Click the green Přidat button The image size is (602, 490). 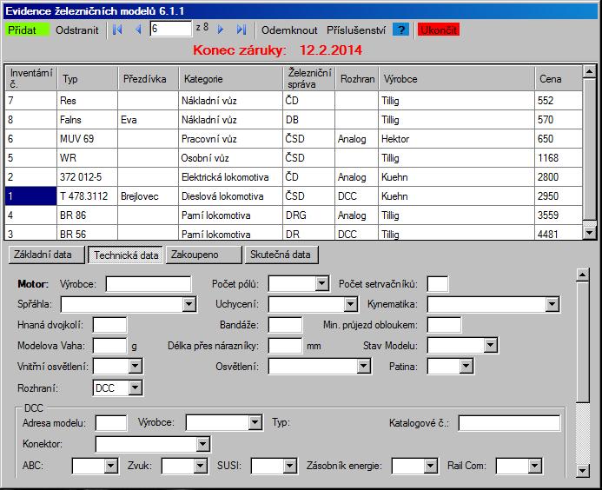pyautogui.click(x=27, y=30)
